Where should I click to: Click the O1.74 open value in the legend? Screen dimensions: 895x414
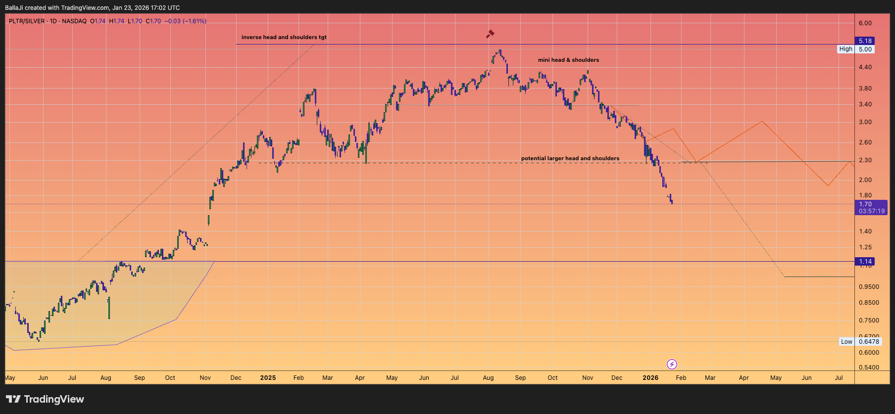point(98,21)
